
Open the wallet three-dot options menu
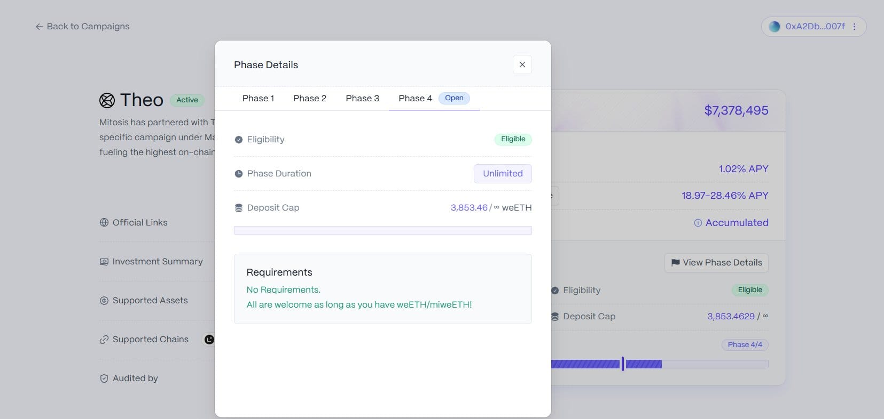point(854,26)
